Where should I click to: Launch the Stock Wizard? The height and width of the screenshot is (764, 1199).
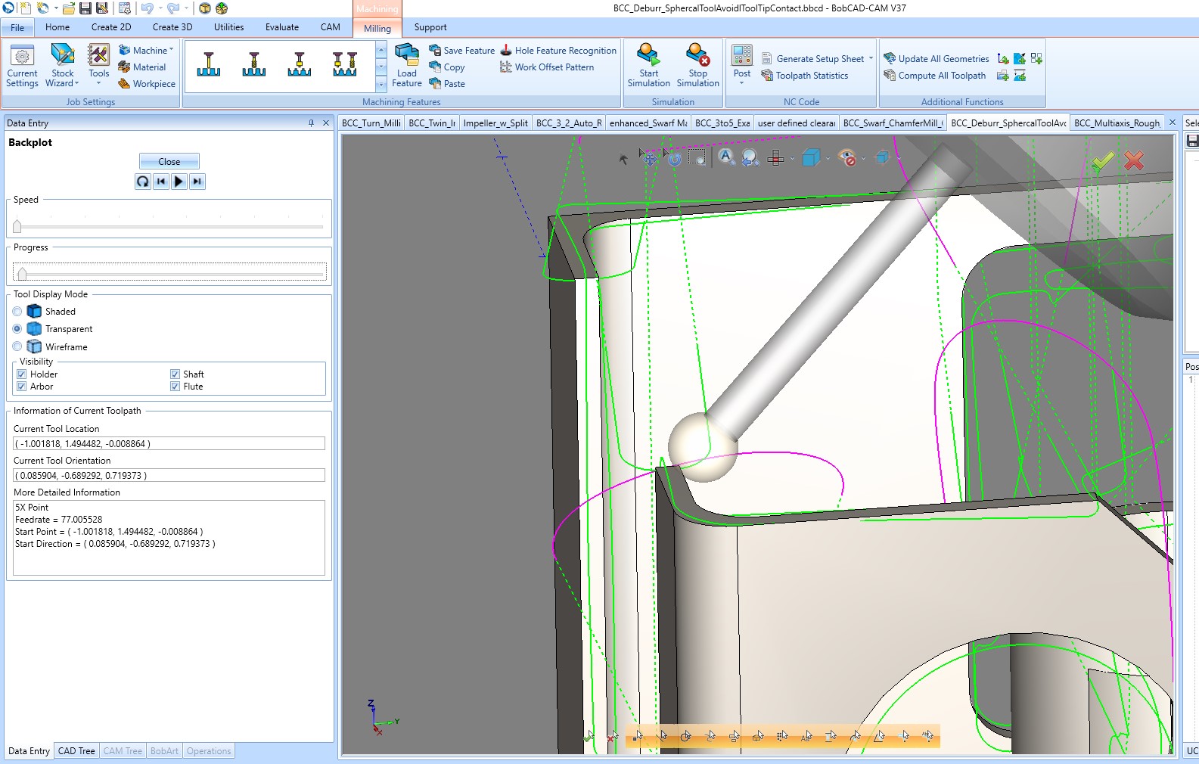click(63, 66)
